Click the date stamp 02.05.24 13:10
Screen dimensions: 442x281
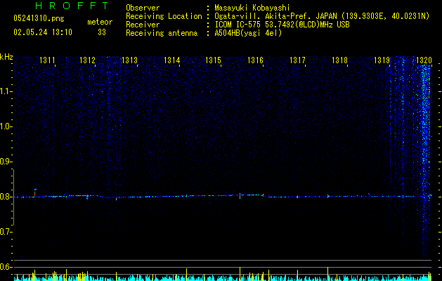(x=43, y=32)
